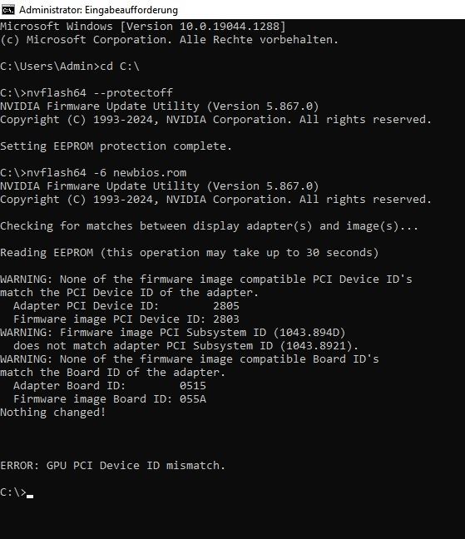Click the window title 'Administrator: Eingabeaufforderung'
Screen dimensions: 465x539
tap(98, 10)
